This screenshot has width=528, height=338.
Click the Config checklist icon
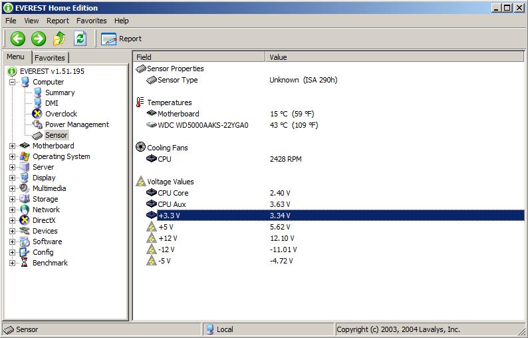(25, 252)
